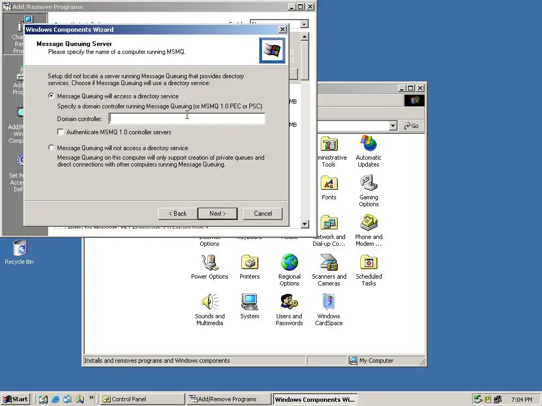Open Phone and Modem Options icon
The width and height of the screenshot is (542, 406).
(368, 230)
